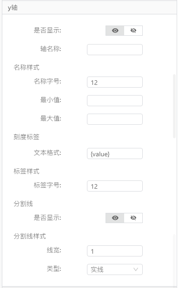Click the 标签字号 field with value 12
This screenshot has width=179, height=288.
point(115,186)
